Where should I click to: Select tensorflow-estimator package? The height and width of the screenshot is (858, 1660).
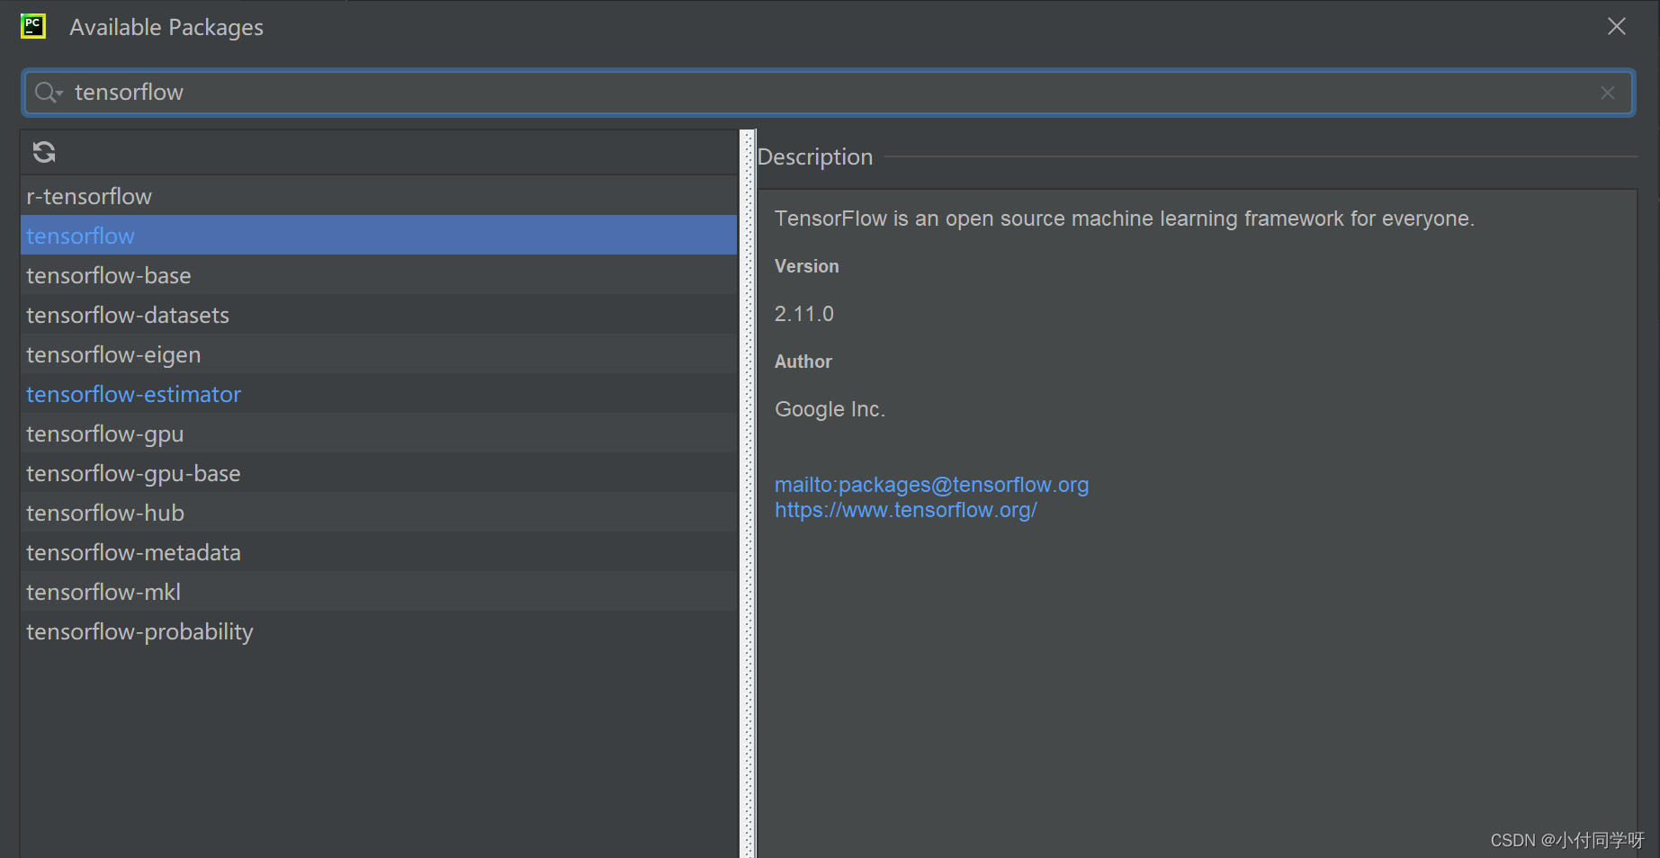[x=379, y=394]
